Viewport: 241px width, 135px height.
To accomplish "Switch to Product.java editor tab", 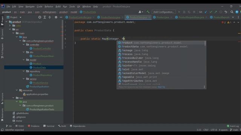I will 163,17.
